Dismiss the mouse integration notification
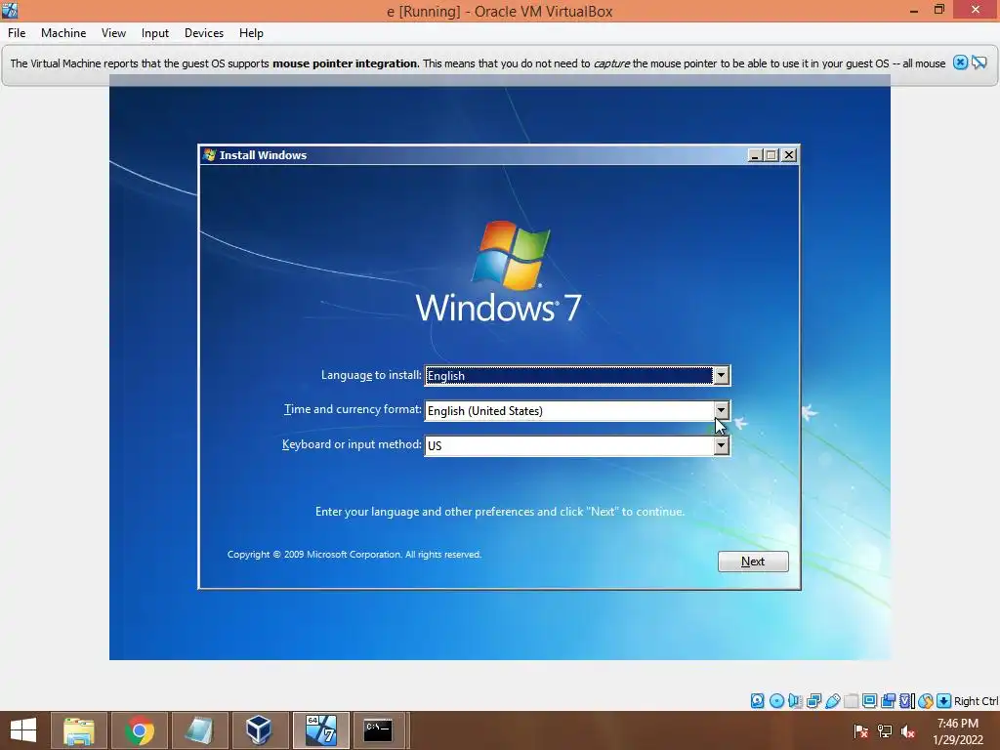This screenshot has width=1000, height=750. click(x=960, y=62)
